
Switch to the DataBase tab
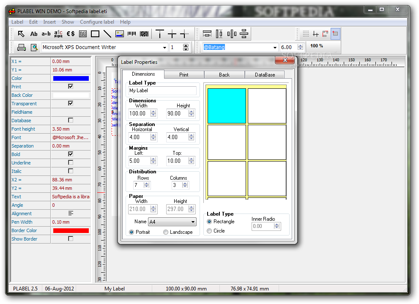pos(265,75)
